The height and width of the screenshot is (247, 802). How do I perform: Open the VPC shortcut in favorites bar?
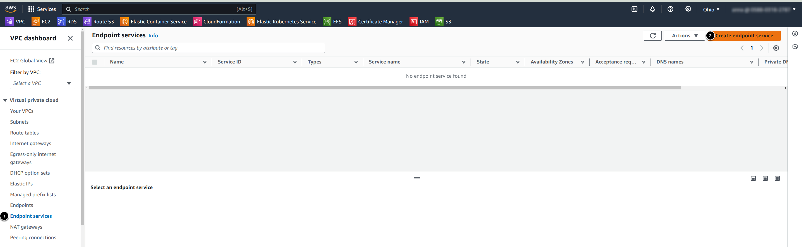pyautogui.click(x=16, y=22)
